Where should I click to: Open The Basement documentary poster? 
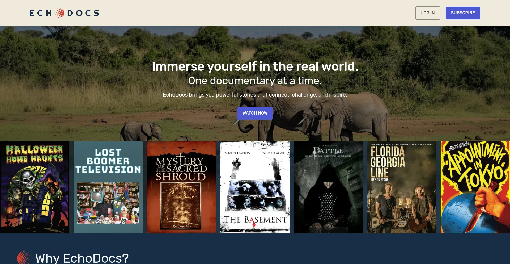[255, 187]
